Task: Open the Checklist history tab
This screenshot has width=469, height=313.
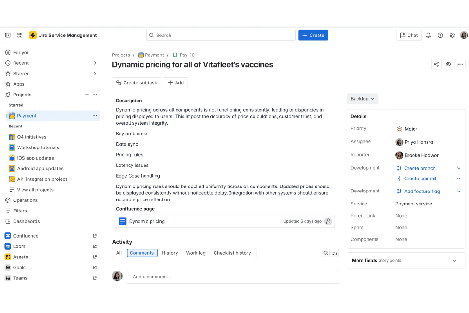Action: point(232,253)
